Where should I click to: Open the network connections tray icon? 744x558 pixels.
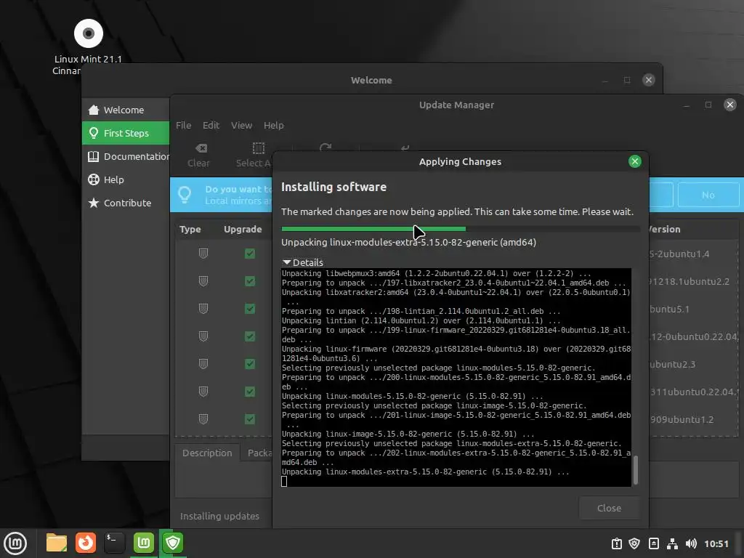coord(672,543)
